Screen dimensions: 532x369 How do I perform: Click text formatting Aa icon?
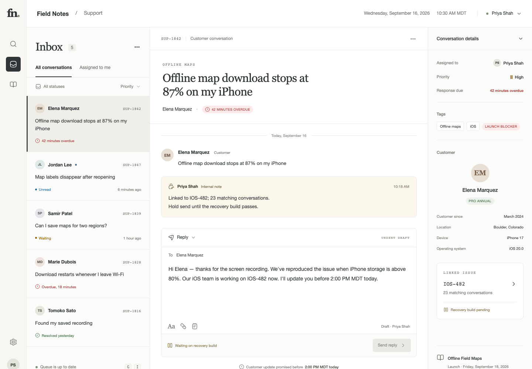point(171,326)
